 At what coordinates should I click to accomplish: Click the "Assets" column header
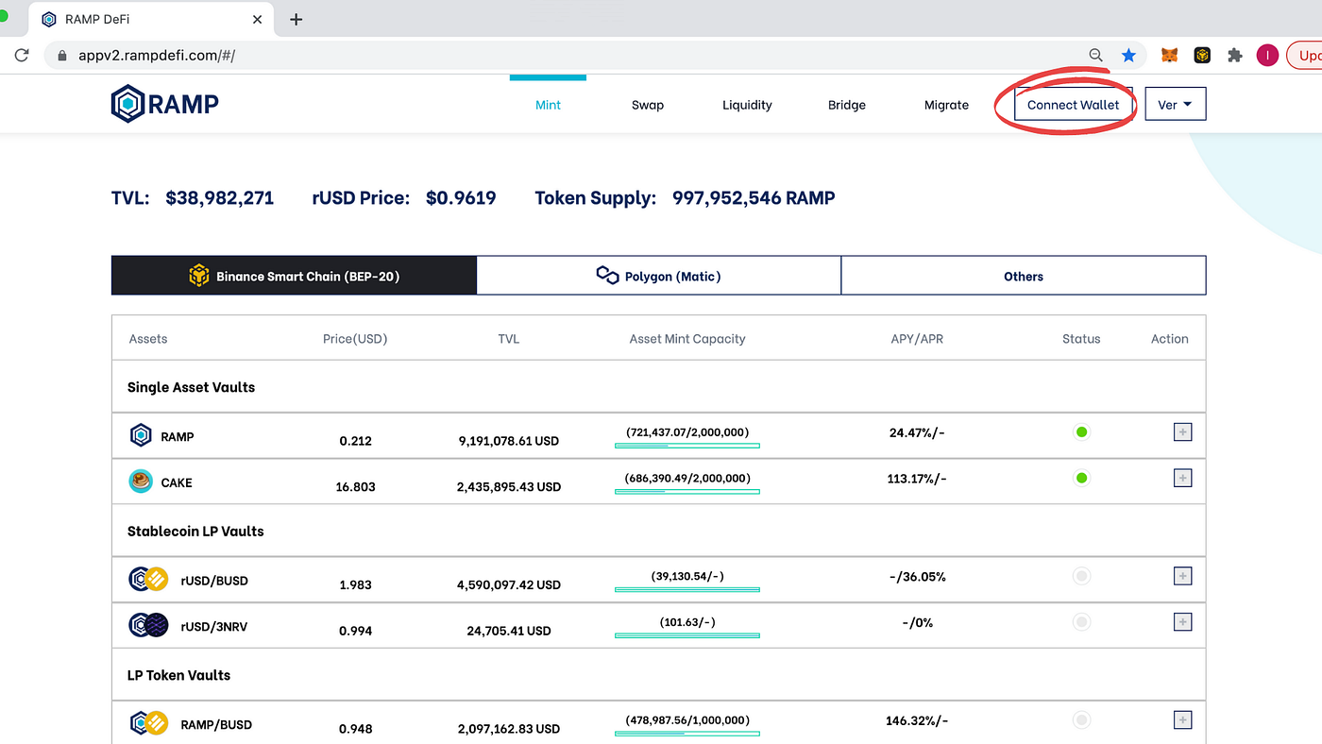148,339
